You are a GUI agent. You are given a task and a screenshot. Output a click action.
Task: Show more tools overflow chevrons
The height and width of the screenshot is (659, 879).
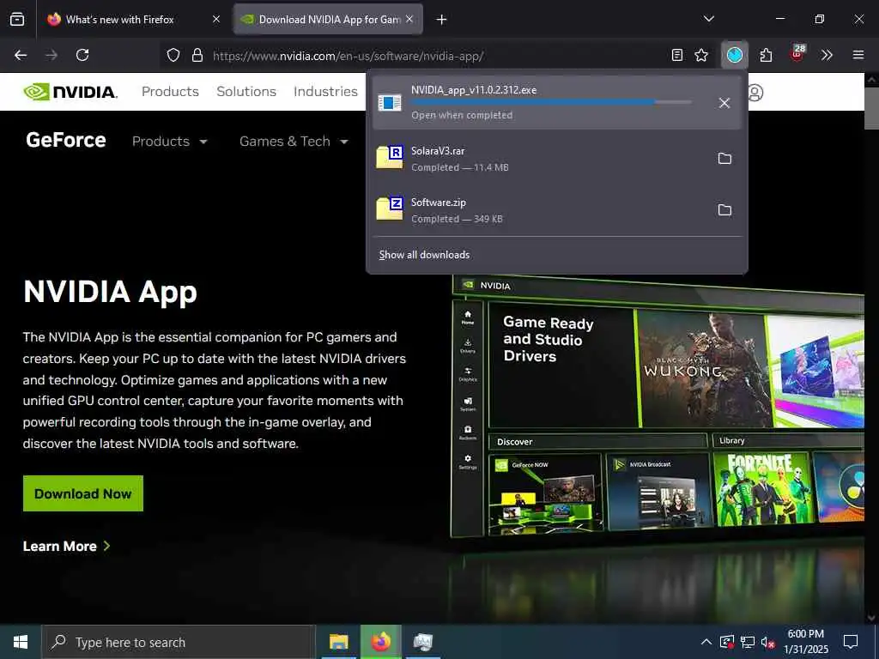coord(827,55)
